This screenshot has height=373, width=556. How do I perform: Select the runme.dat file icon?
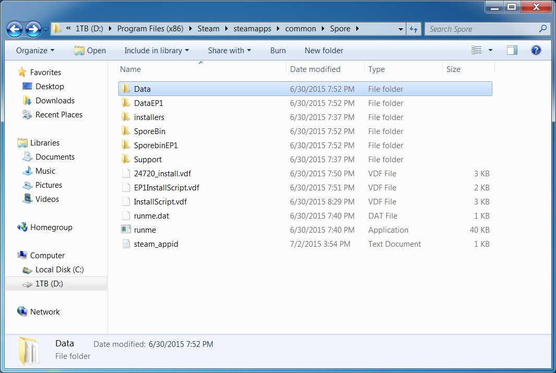click(x=126, y=215)
